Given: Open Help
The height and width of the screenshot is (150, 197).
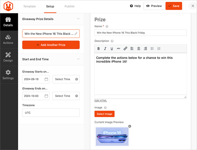Looking at the screenshot, I should 135,6.
